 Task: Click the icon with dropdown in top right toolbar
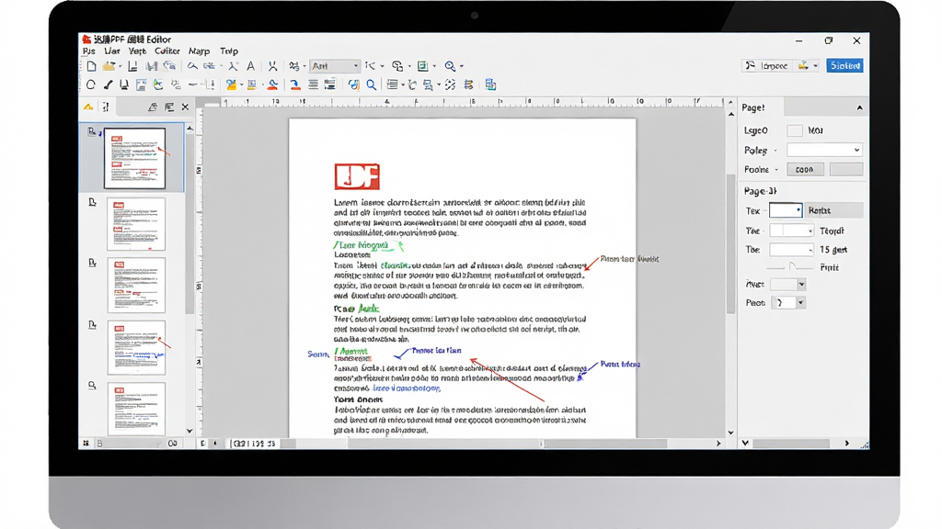pyautogui.click(x=808, y=65)
